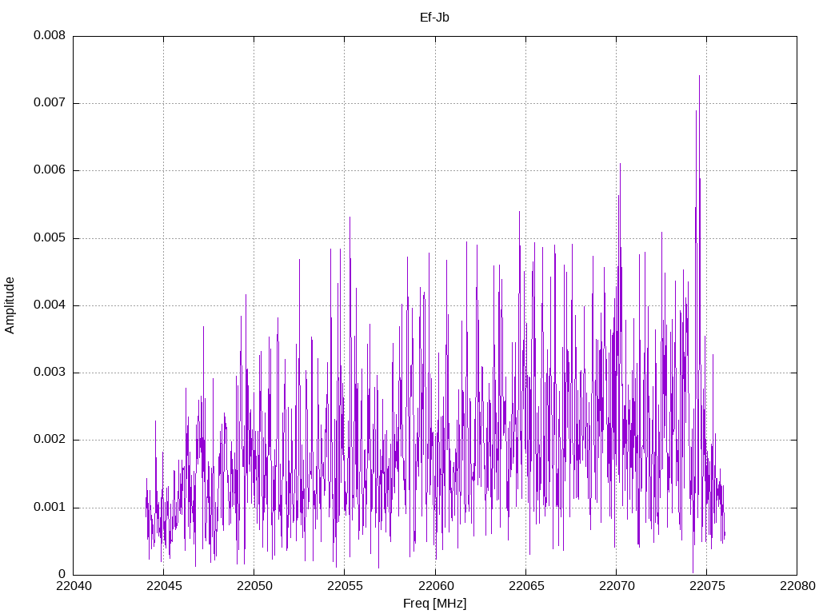819x614 pixels.
Task: Click the 0.005 y-axis tick label
Action: tap(50, 238)
